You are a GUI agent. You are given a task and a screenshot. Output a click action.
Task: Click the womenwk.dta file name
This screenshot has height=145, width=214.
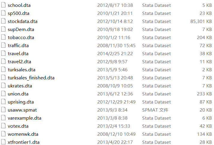pos(23,134)
